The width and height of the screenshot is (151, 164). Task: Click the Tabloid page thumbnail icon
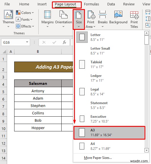click(x=82, y=64)
